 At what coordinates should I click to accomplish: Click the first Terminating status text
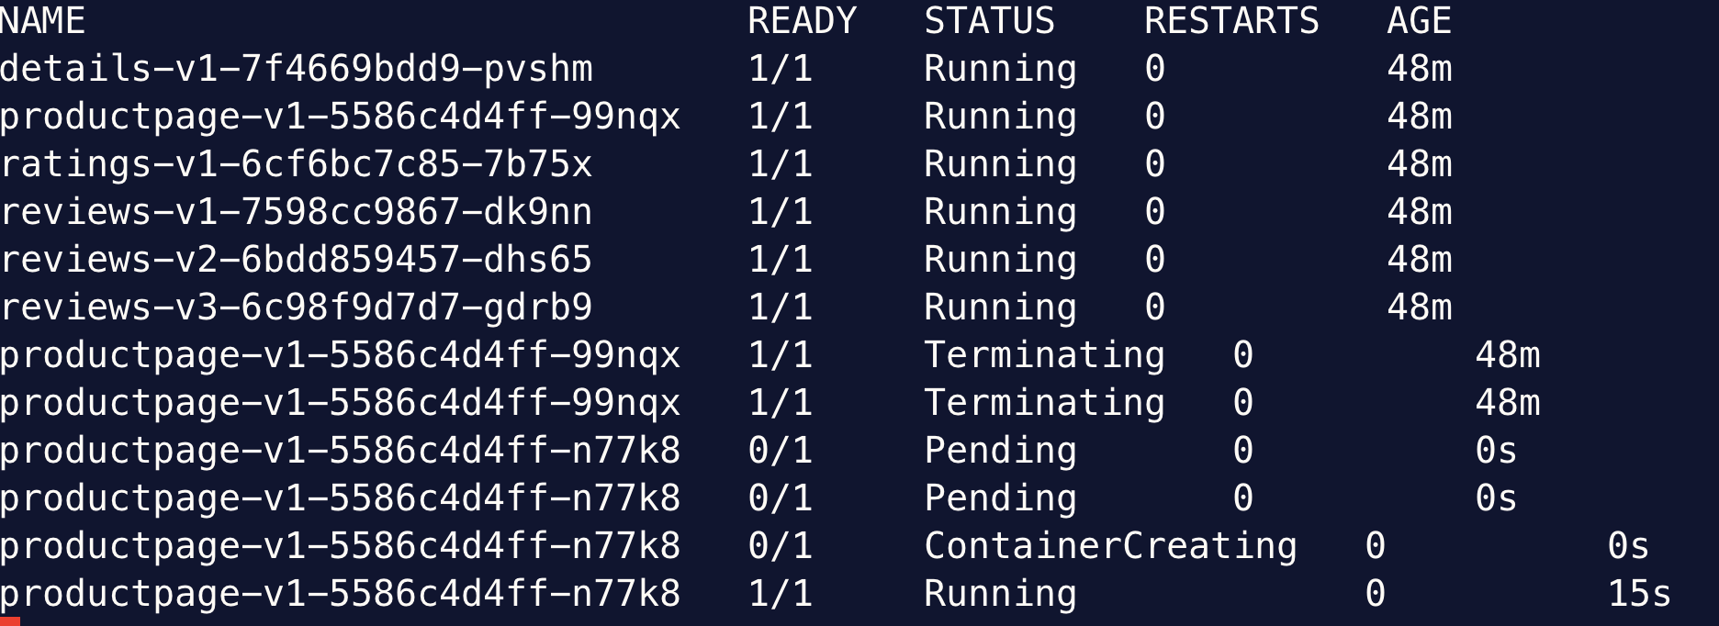tap(1044, 356)
